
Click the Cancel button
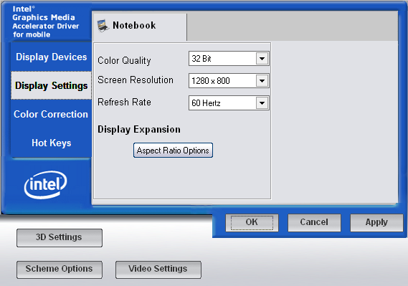coord(314,222)
